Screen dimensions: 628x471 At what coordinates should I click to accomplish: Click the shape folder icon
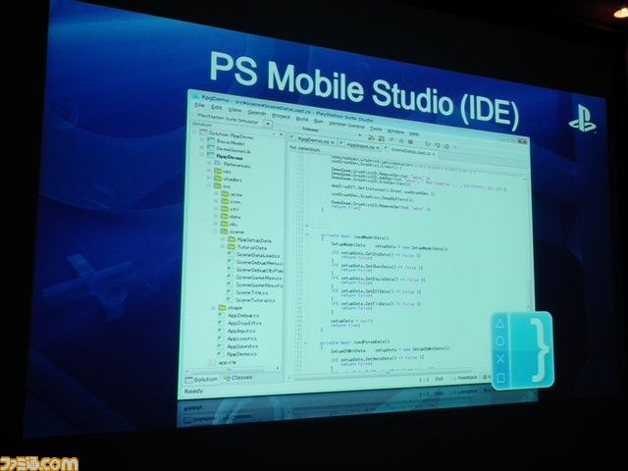[223, 307]
